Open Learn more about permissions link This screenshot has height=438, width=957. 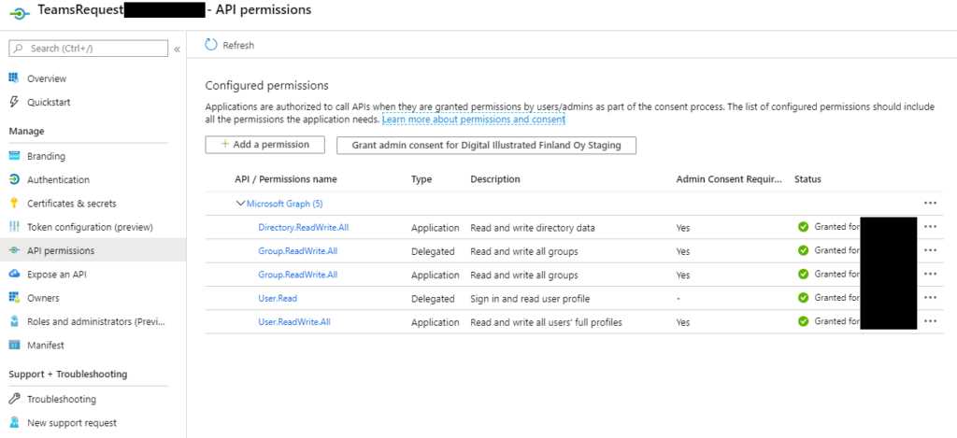tap(474, 120)
